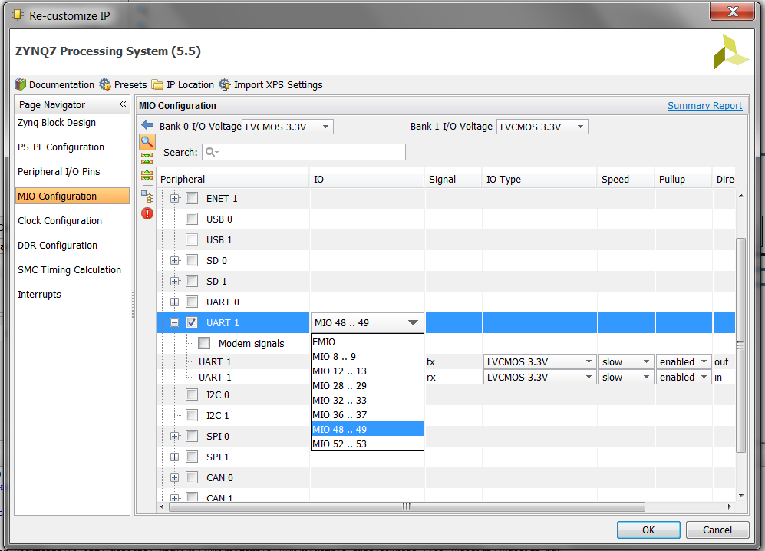
Task: Click the blue back arrow icon
Action: [x=147, y=125]
